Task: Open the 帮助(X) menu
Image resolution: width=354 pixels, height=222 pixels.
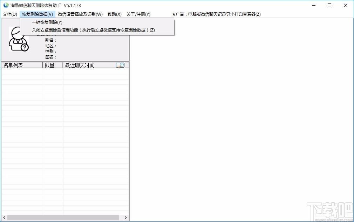Action: click(x=115, y=14)
